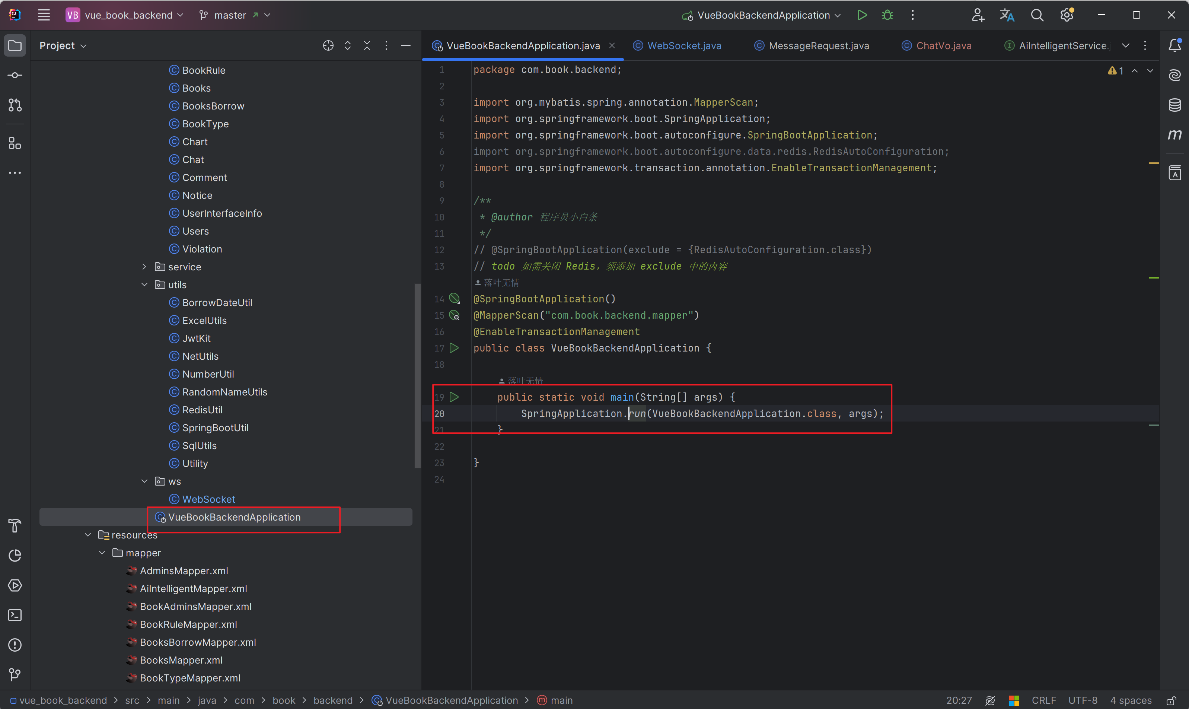Toggle the read-only lock in the status bar
Viewport: 1189px width, 709px height.
[1172, 700]
